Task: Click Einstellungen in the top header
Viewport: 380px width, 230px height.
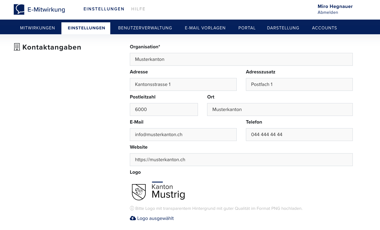Action: (x=104, y=9)
